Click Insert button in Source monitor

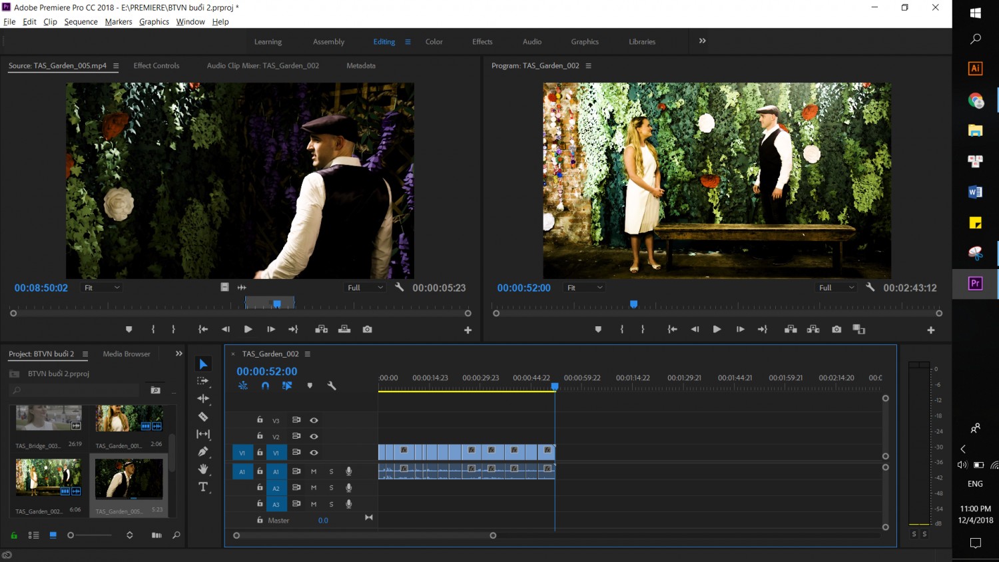click(321, 329)
